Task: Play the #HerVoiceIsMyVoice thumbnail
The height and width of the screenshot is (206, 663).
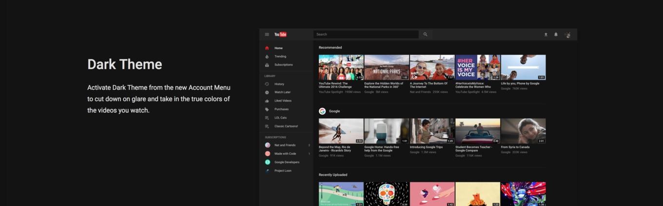Action: pos(478,67)
